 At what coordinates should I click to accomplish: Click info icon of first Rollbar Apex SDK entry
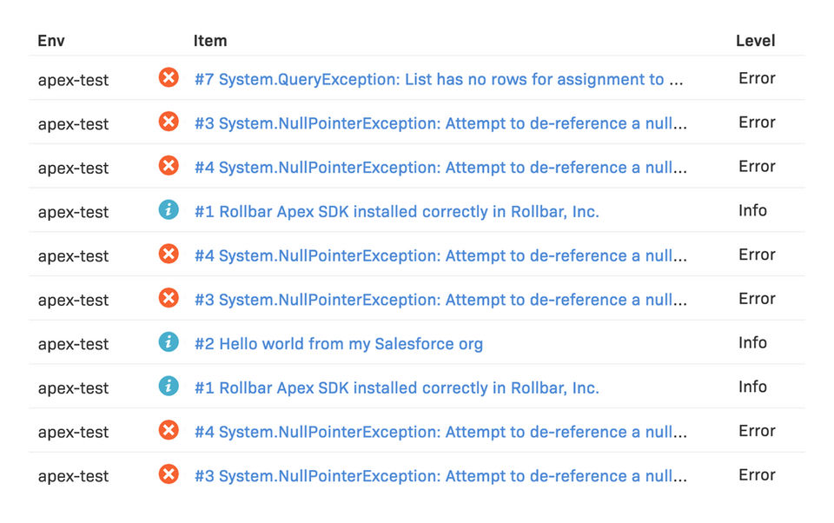(x=169, y=210)
